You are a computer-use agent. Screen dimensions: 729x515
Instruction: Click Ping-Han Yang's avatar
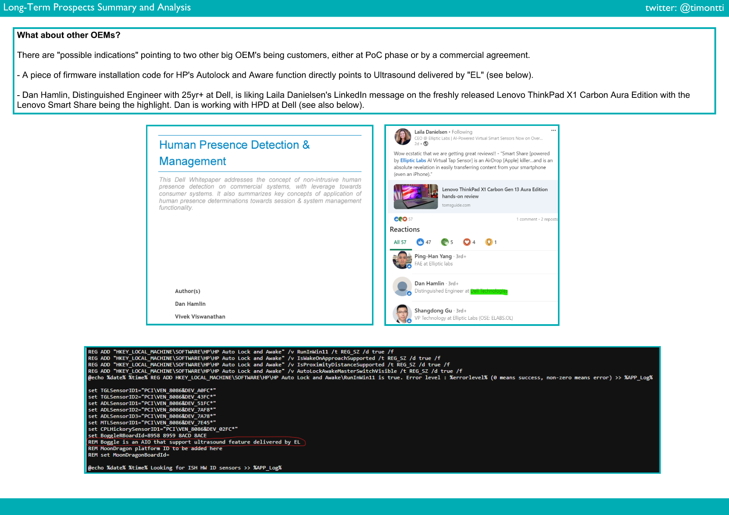402,260
